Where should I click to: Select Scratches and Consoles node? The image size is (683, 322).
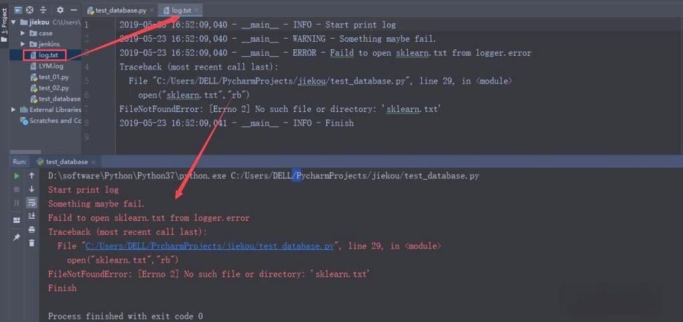click(55, 121)
